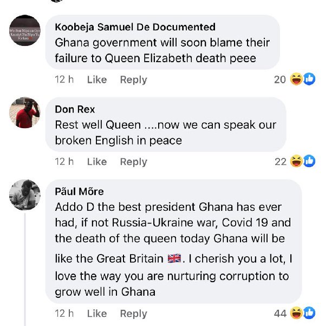Open the Don Rex name link
Image resolution: width=325 pixels, height=326 pixels.
click(x=75, y=110)
